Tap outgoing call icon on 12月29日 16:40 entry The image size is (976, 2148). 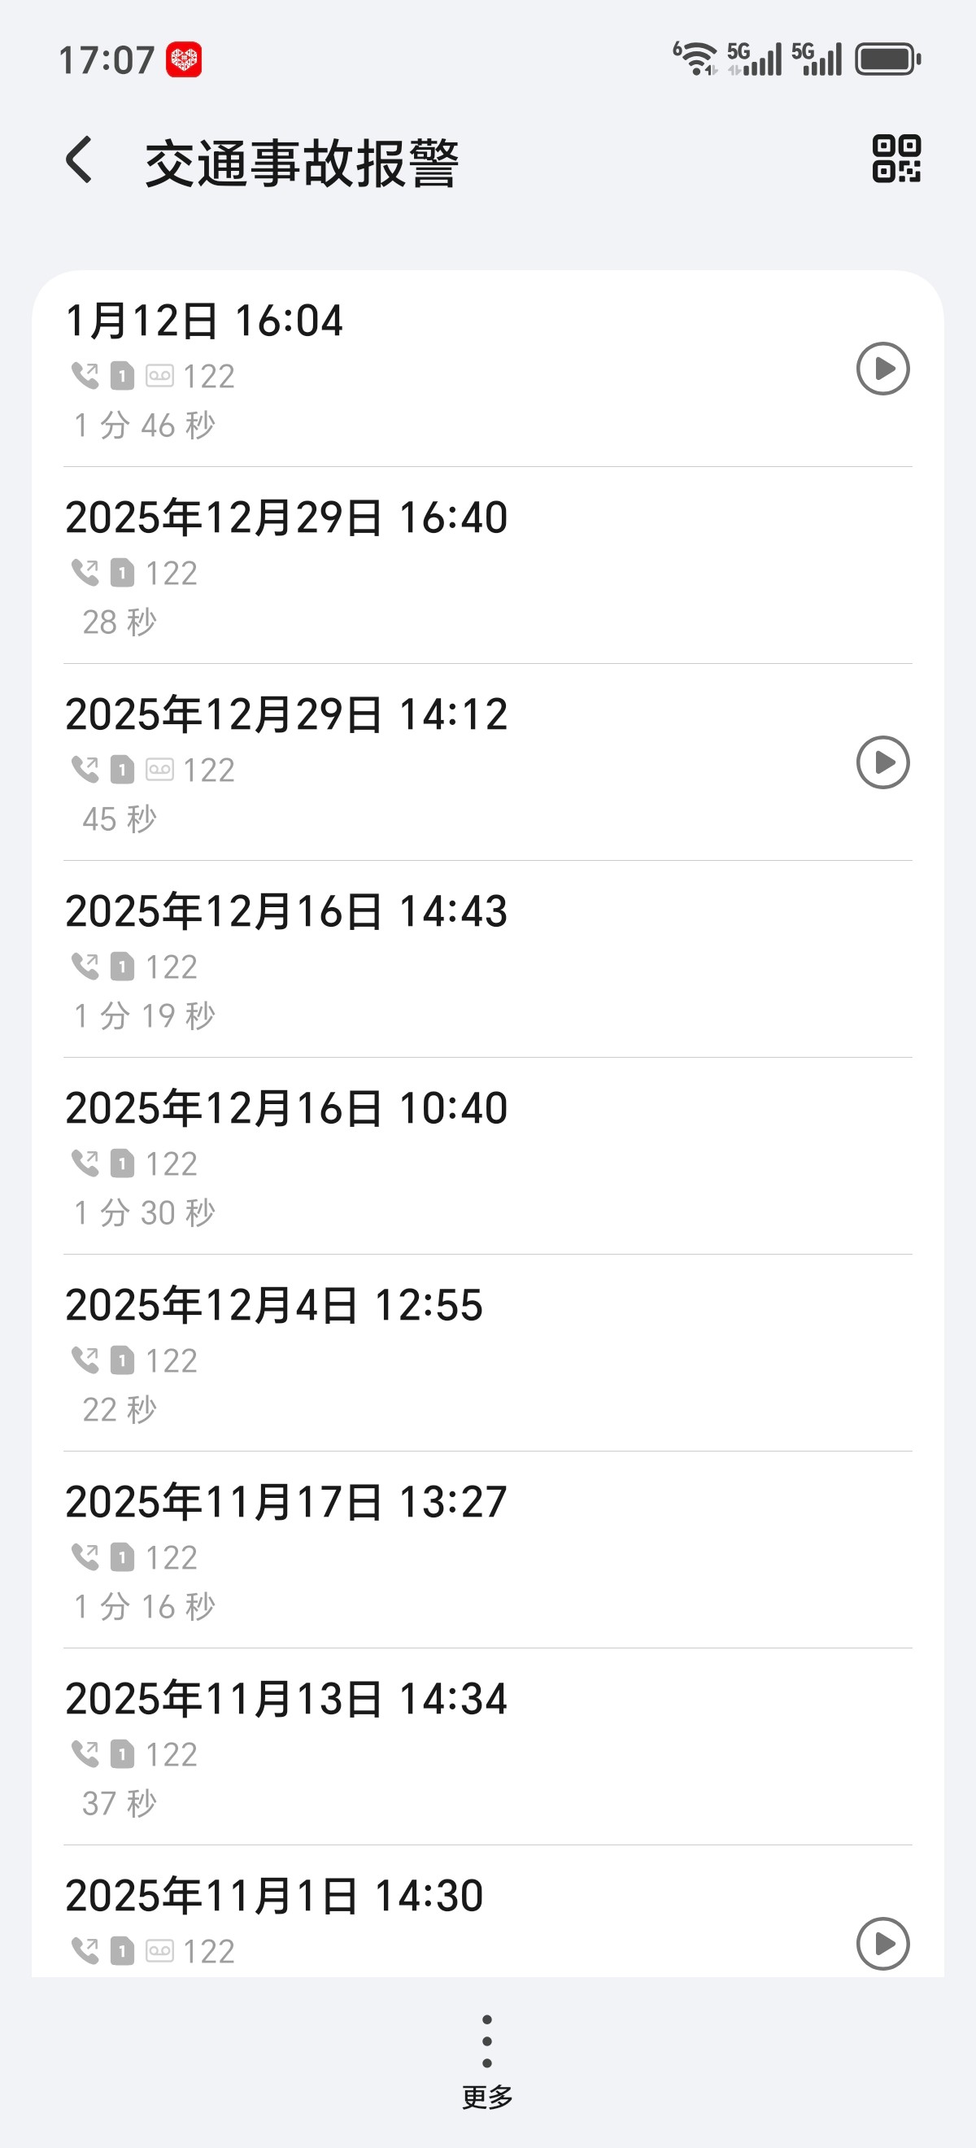point(85,573)
